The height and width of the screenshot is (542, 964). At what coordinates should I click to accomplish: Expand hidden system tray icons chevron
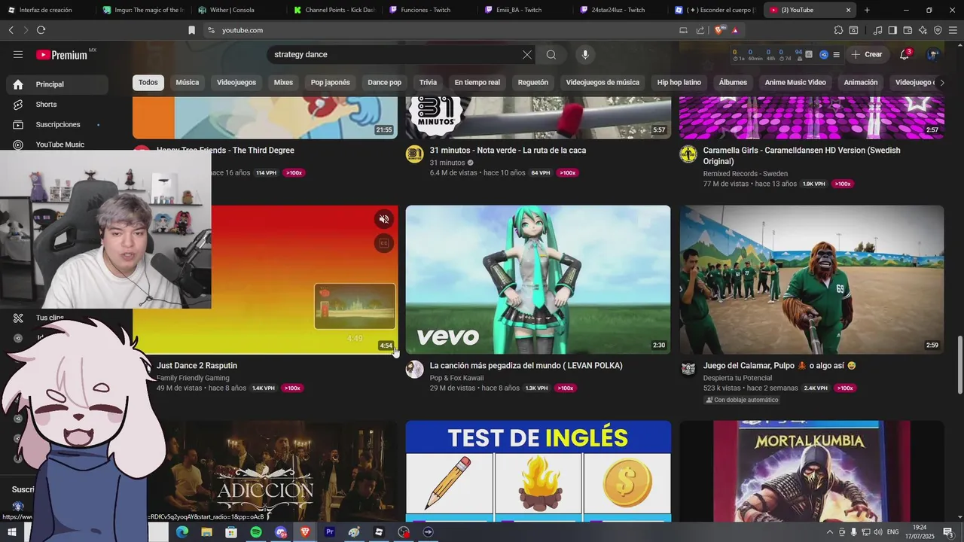(829, 532)
